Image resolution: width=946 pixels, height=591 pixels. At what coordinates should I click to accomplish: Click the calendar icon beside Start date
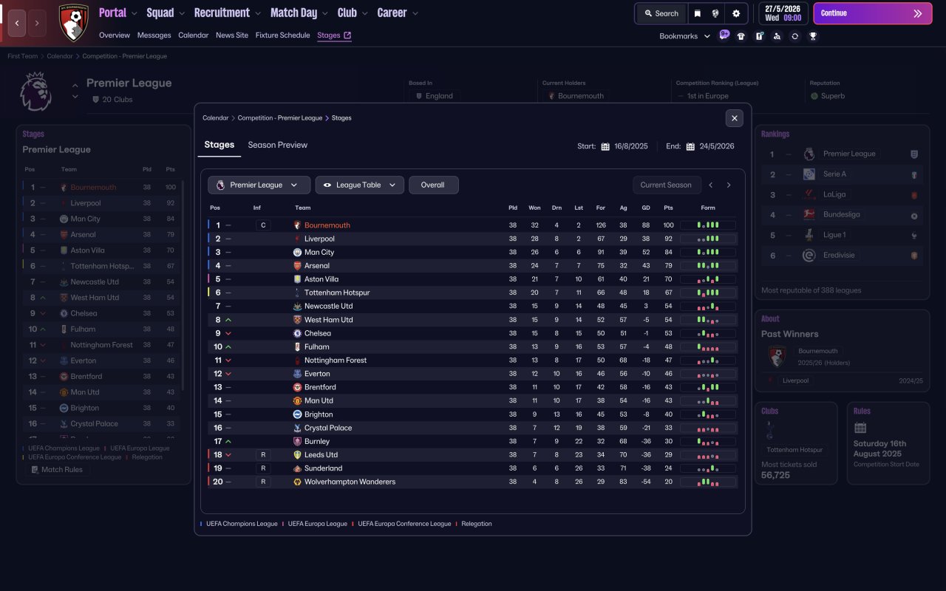pyautogui.click(x=605, y=146)
